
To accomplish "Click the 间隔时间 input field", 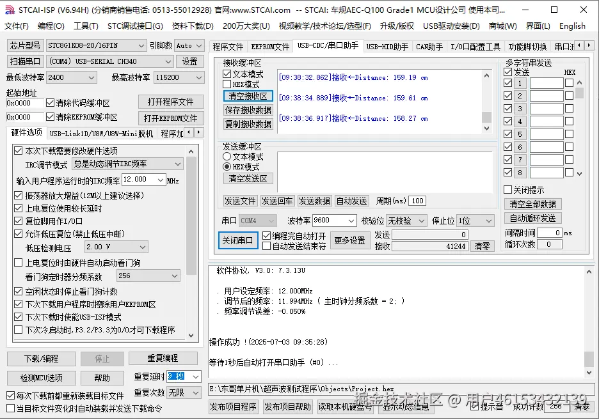I will click(549, 233).
